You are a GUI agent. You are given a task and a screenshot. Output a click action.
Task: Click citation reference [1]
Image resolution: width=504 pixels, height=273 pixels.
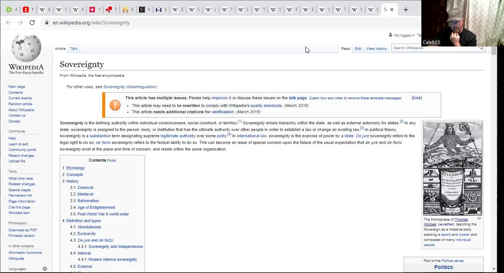tap(240, 121)
